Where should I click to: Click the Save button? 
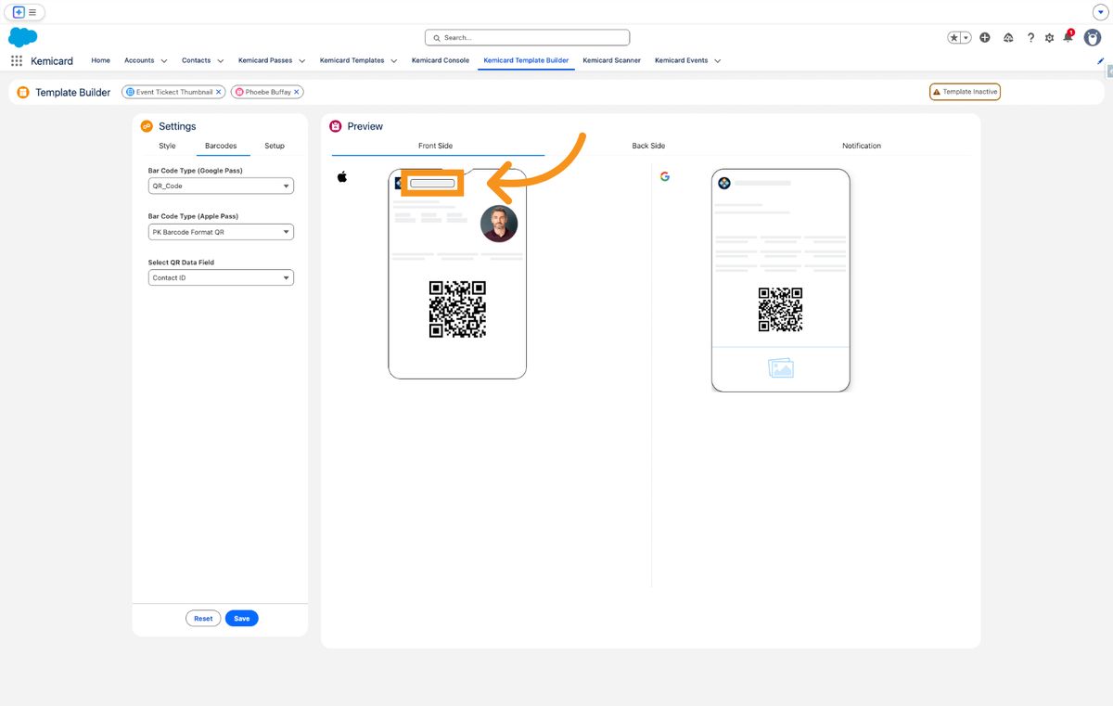[242, 618]
